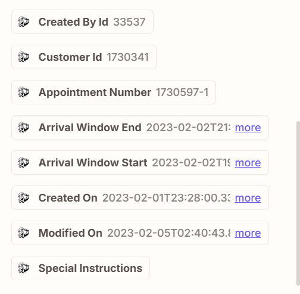Click the icon in Arrival Window Start row
Image resolution: width=300 pixels, height=294 pixels.
point(23,163)
